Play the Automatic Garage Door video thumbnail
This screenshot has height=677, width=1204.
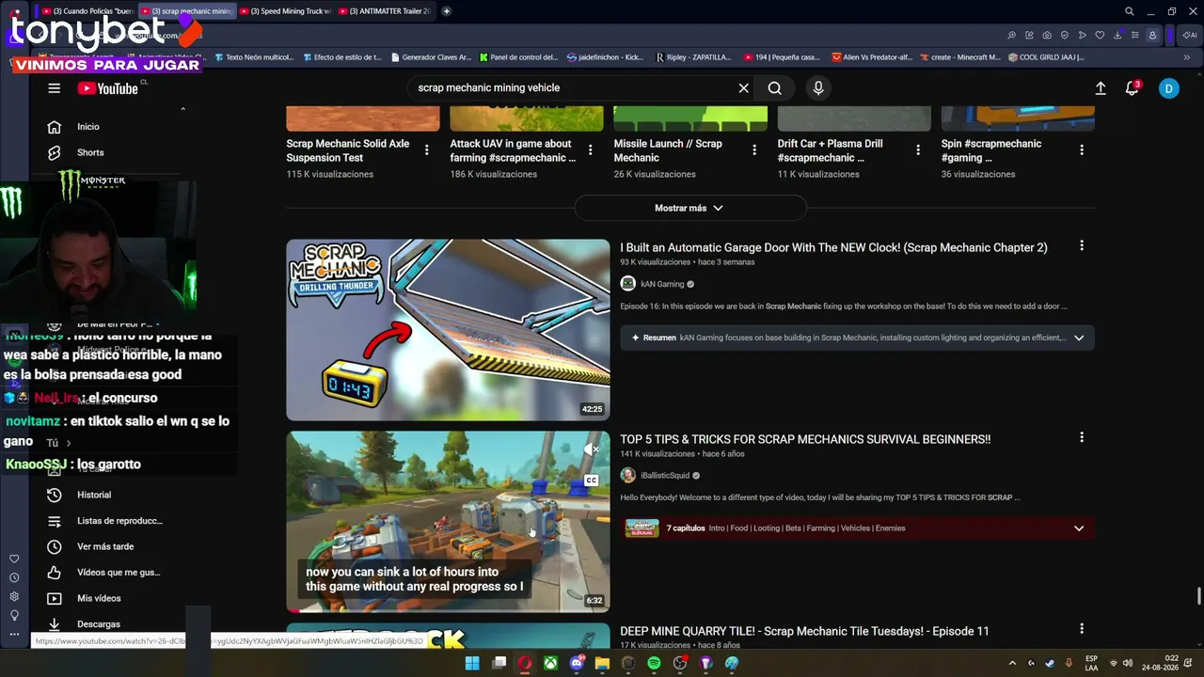pos(448,330)
